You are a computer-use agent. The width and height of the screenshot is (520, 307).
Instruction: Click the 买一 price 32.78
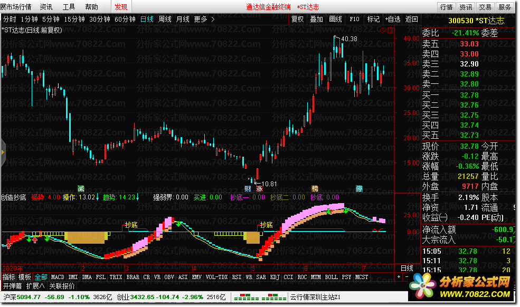click(x=469, y=95)
